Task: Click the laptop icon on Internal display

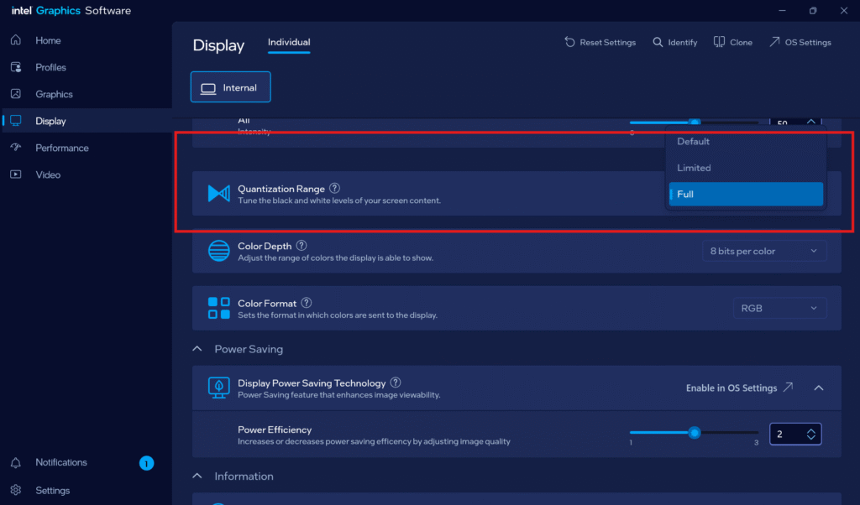Action: tap(208, 88)
